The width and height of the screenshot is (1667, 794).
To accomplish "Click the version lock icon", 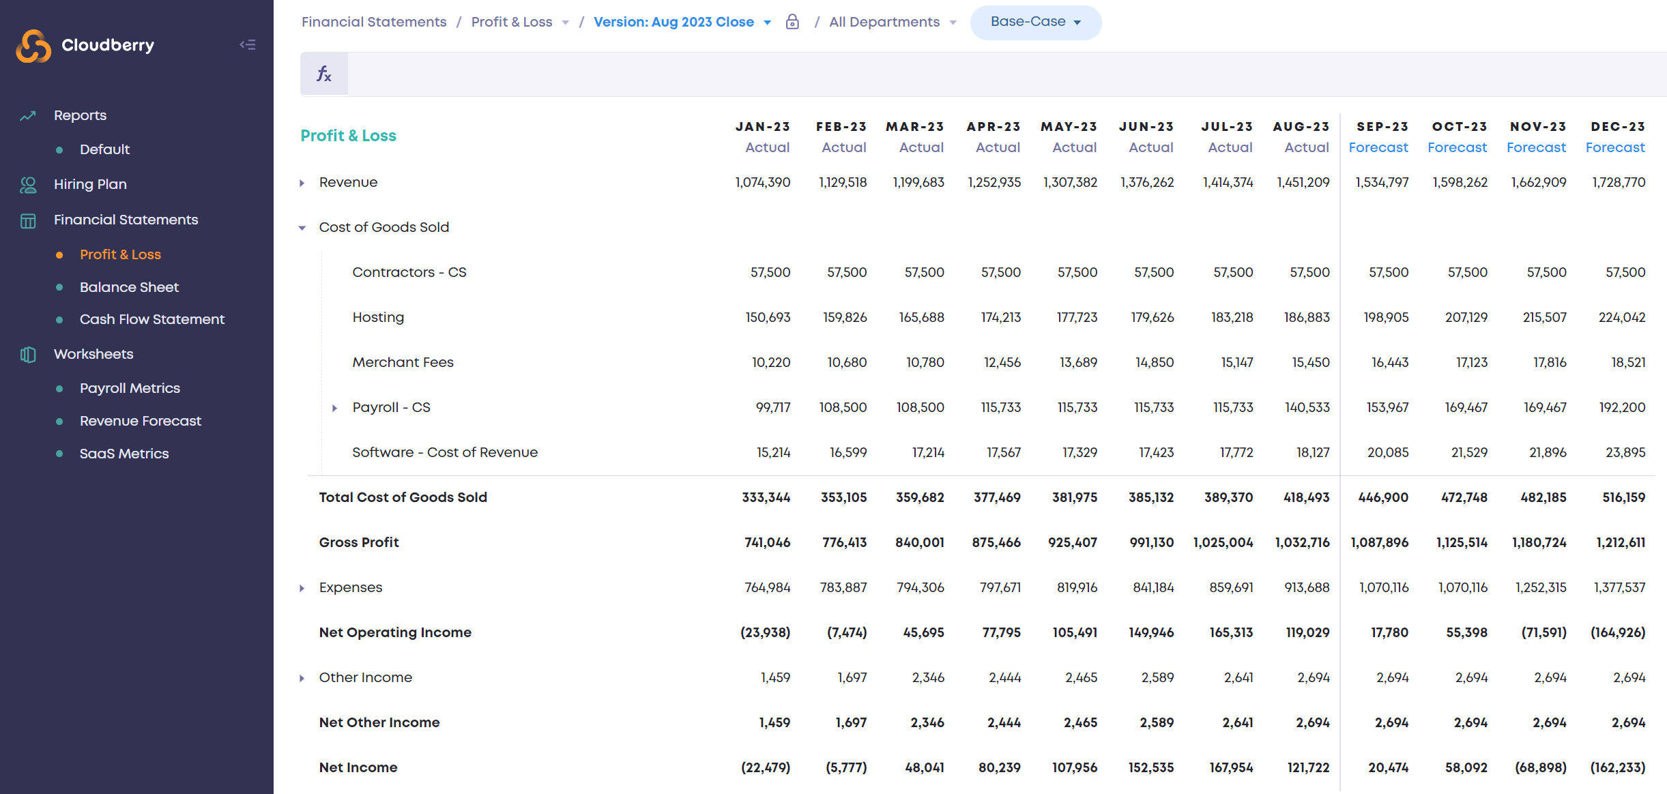I will click(x=792, y=22).
